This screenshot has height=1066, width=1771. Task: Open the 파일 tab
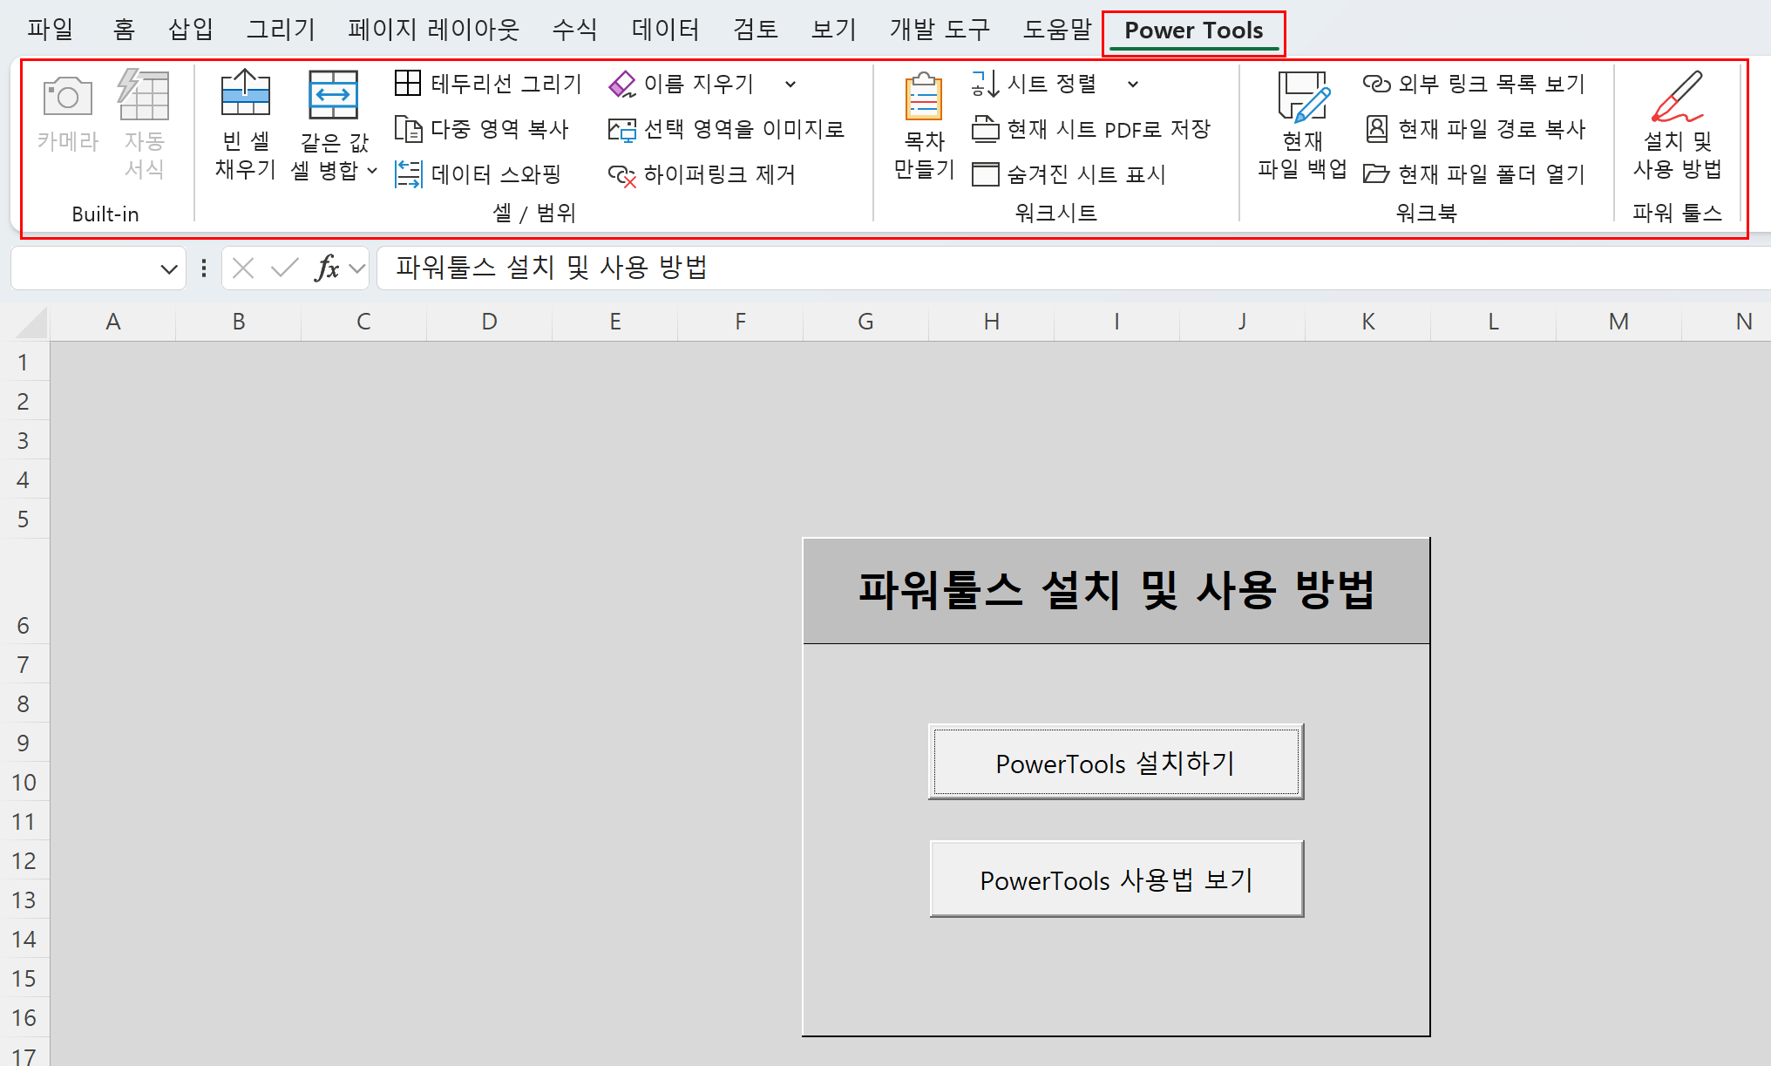click(x=51, y=30)
